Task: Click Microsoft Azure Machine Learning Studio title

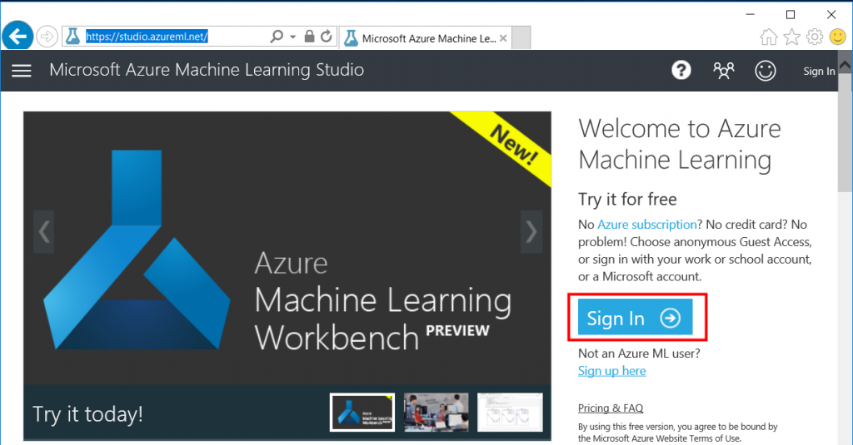Action: click(207, 70)
